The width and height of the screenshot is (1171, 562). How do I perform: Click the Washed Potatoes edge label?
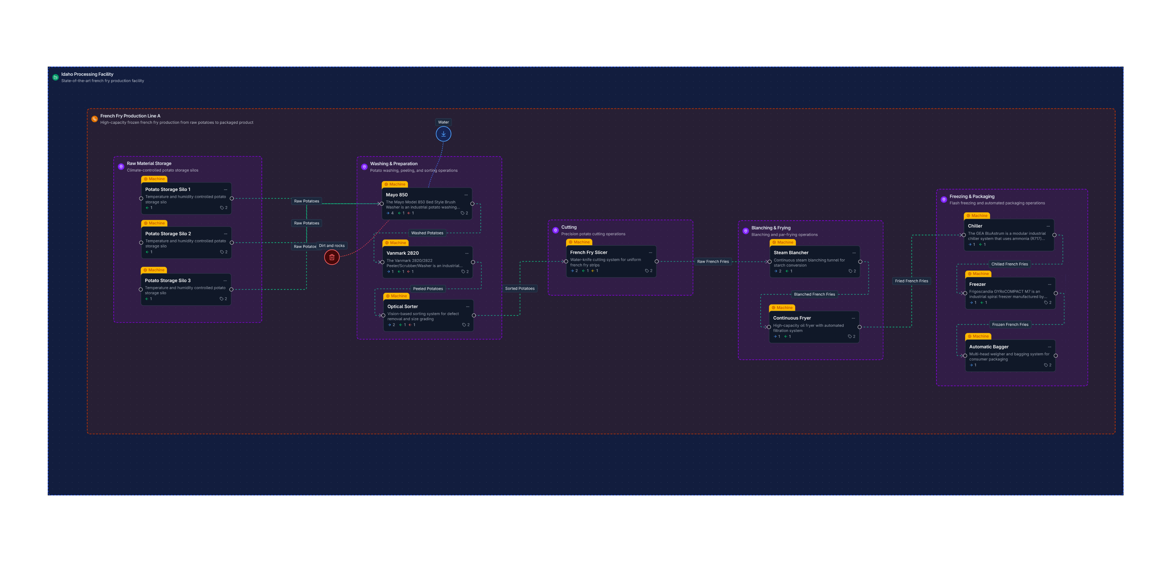(x=427, y=233)
